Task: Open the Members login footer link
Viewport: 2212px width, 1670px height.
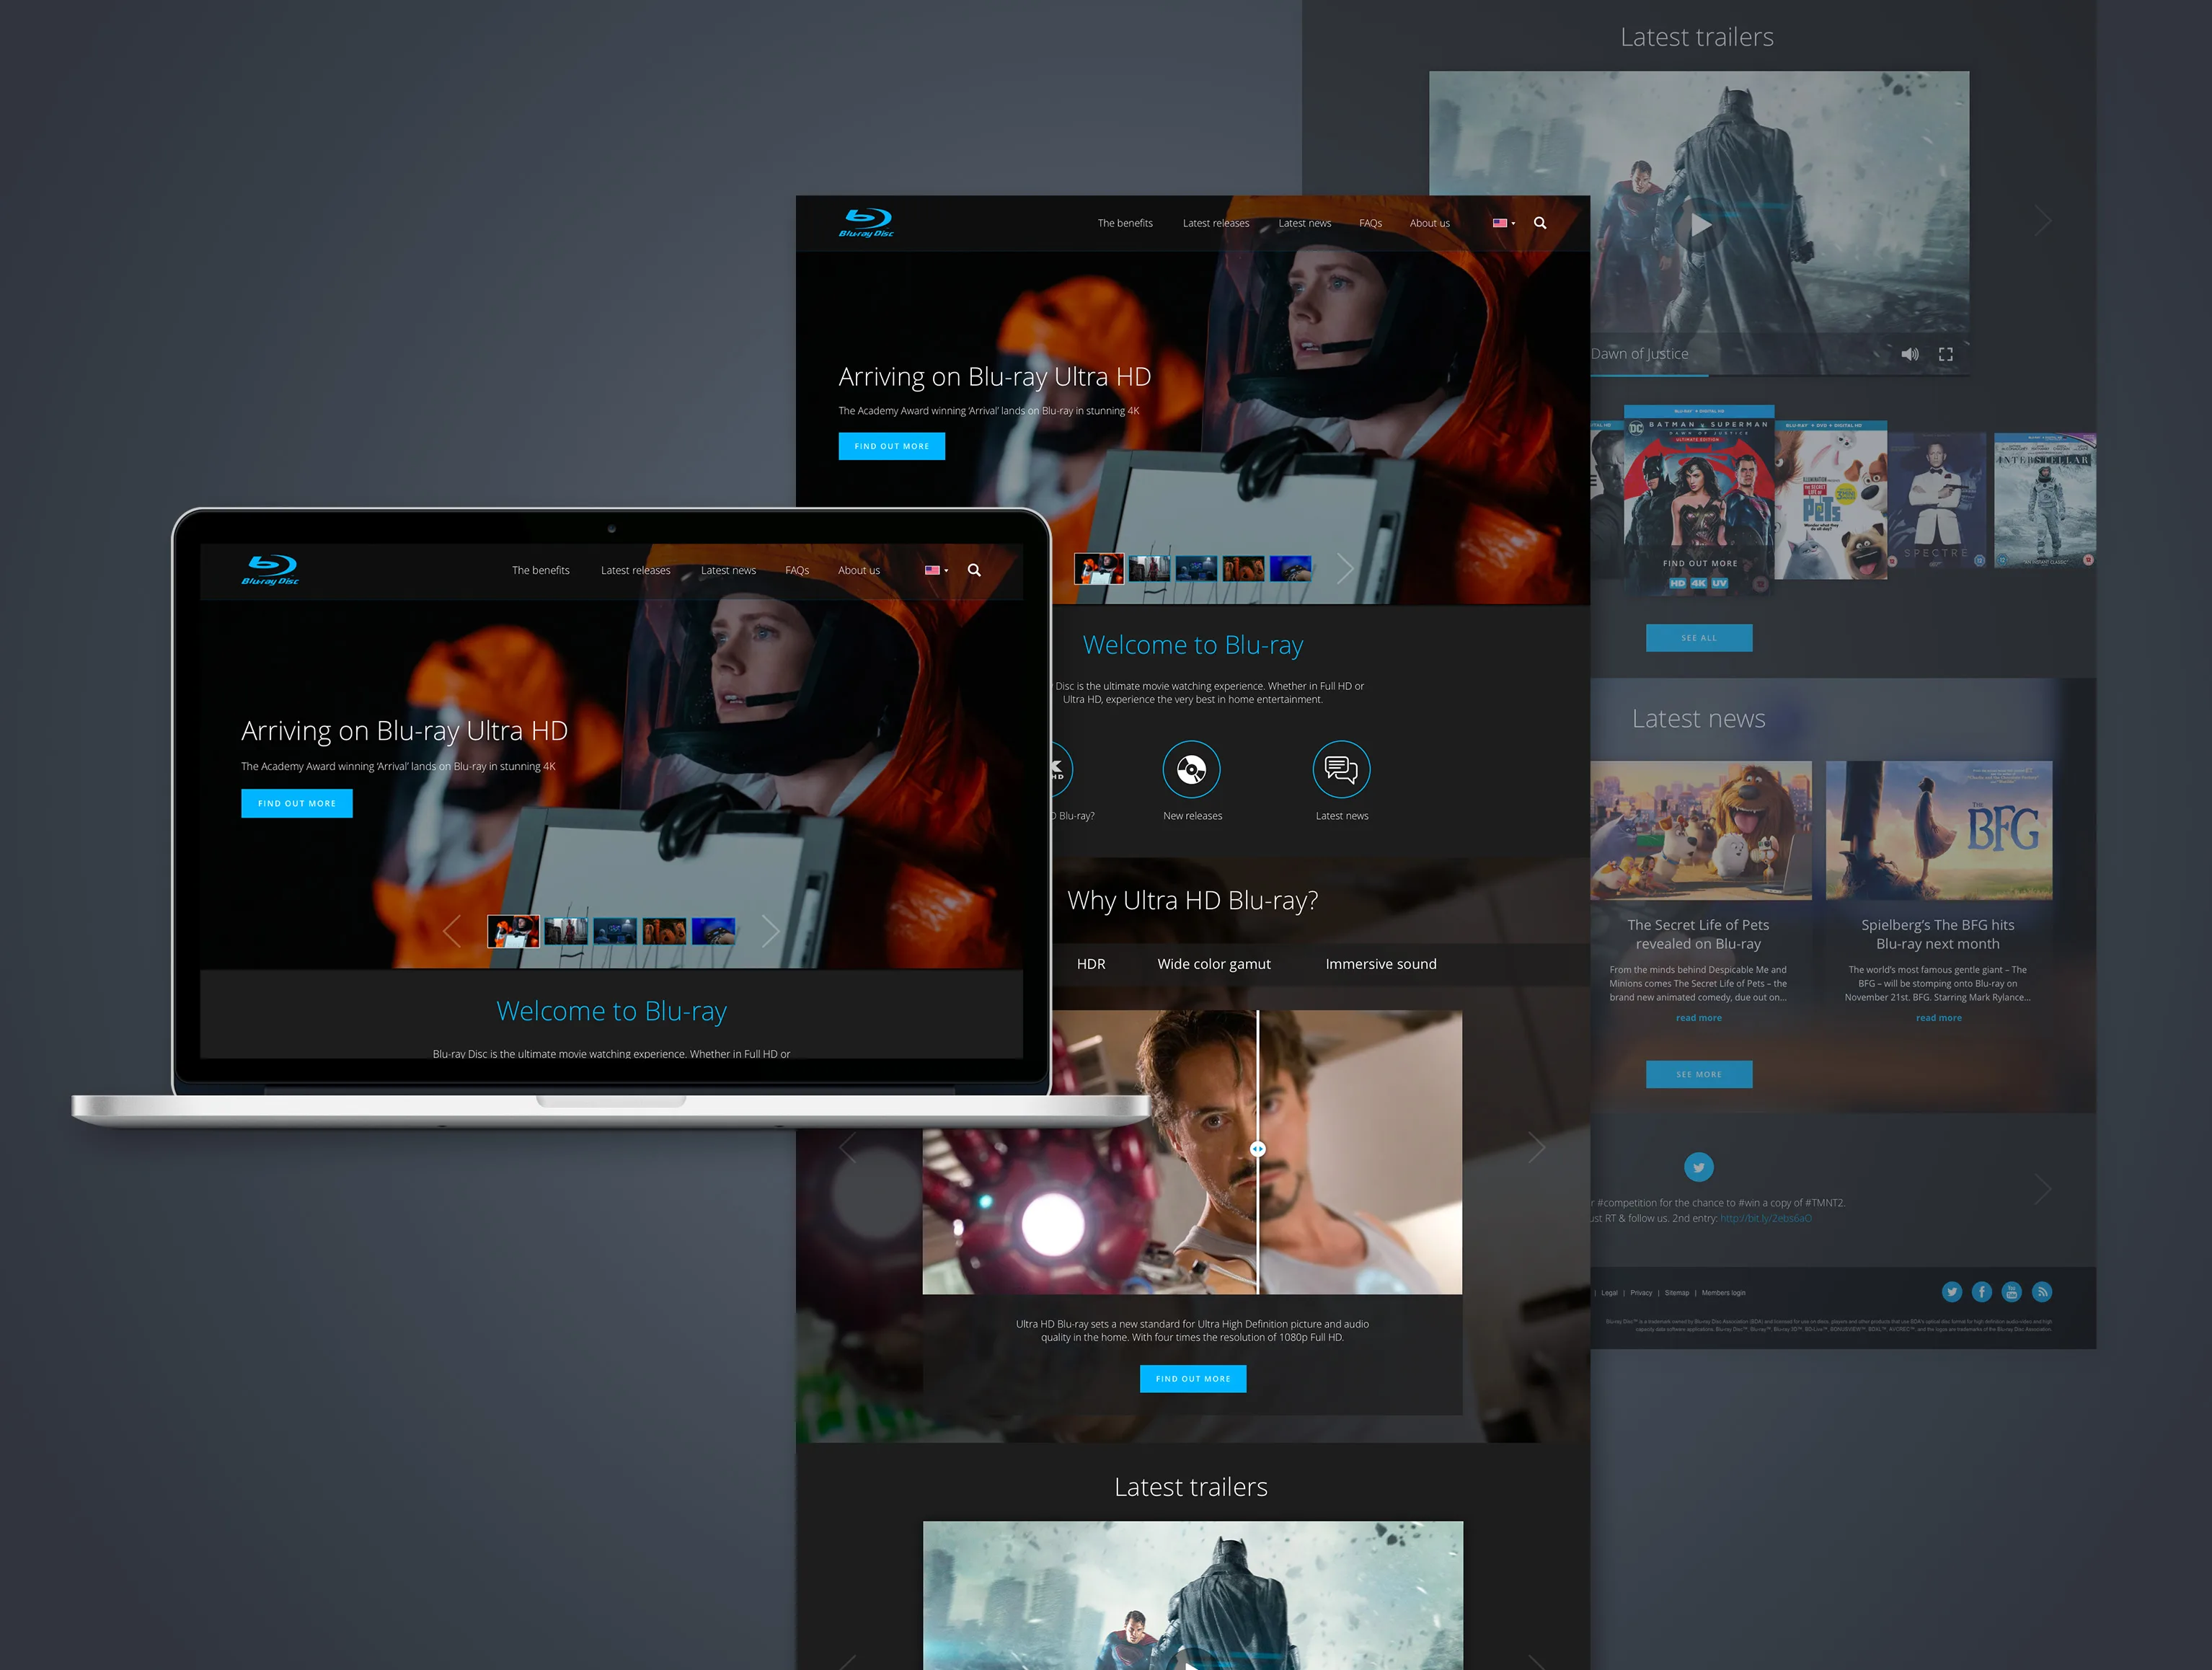Action: point(1724,1293)
